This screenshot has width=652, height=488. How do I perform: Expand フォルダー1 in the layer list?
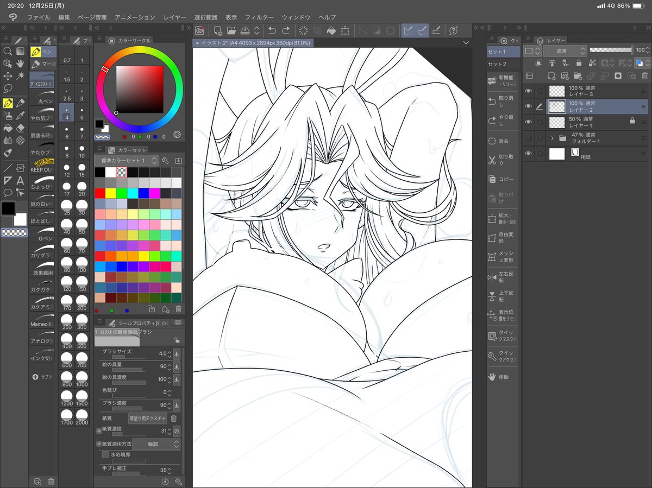(x=553, y=138)
